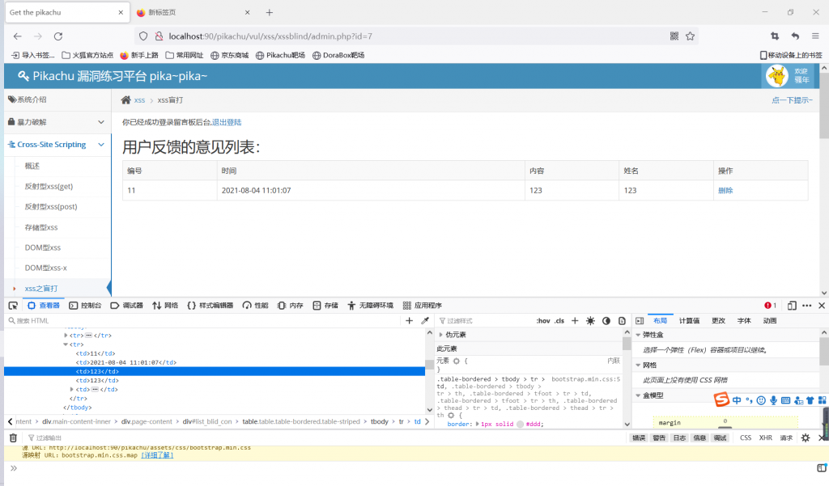This screenshot has width=829, height=486.
Task: Clear console output with trash icon
Action: (x=13, y=437)
